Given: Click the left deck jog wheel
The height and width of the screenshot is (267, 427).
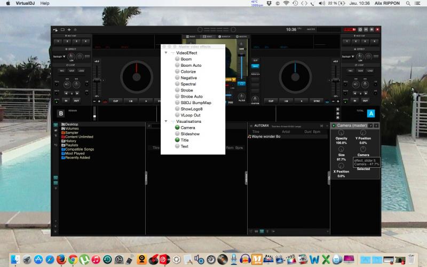Looking at the screenshot, I should [137, 77].
